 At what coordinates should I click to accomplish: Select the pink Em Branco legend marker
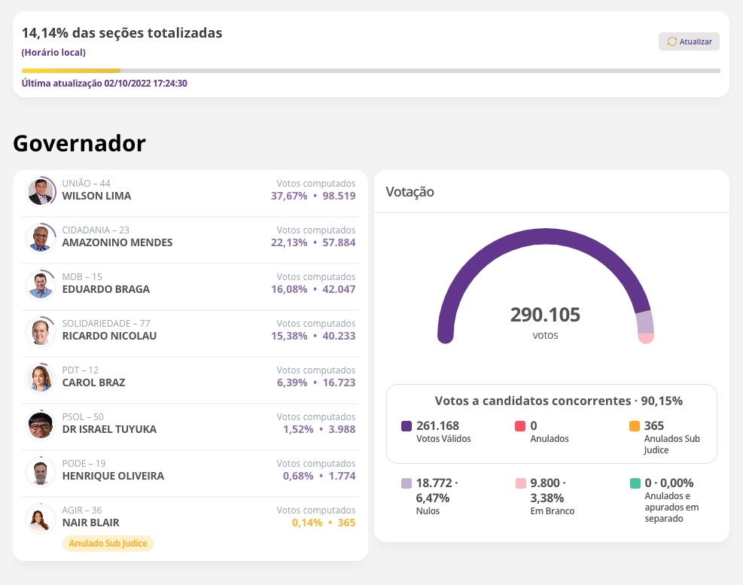[520, 483]
